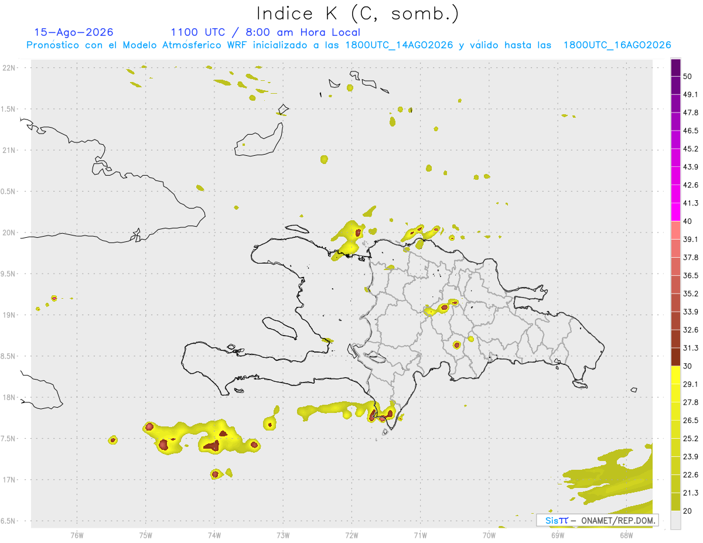Click the "27.8" color bar value

click(691, 402)
